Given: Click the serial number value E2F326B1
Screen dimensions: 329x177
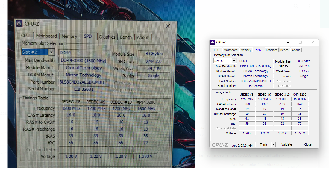Looking at the screenshot, I should (x=84, y=89).
